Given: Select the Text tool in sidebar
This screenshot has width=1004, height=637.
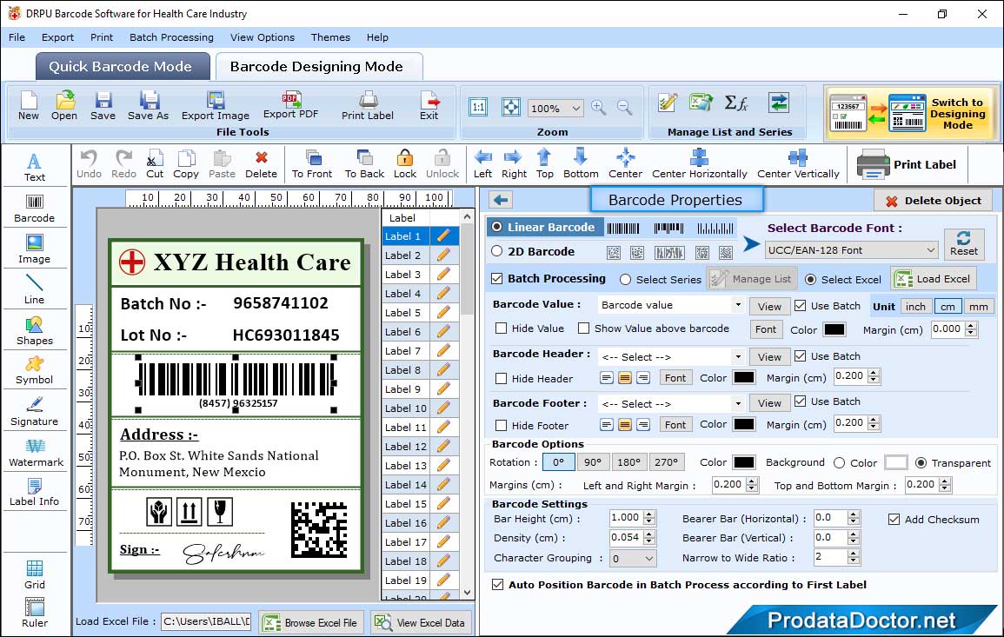Looking at the screenshot, I should tap(35, 167).
